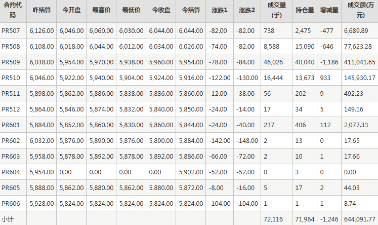This screenshot has height=225, width=378.
Task: Select contract code PR604
Action: pyautogui.click(x=11, y=172)
